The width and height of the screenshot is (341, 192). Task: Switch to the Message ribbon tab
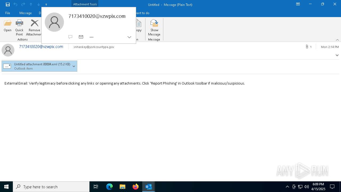click(26, 13)
